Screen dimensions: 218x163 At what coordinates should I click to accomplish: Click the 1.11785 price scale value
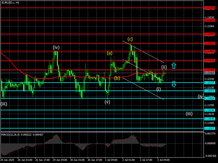point(210,105)
